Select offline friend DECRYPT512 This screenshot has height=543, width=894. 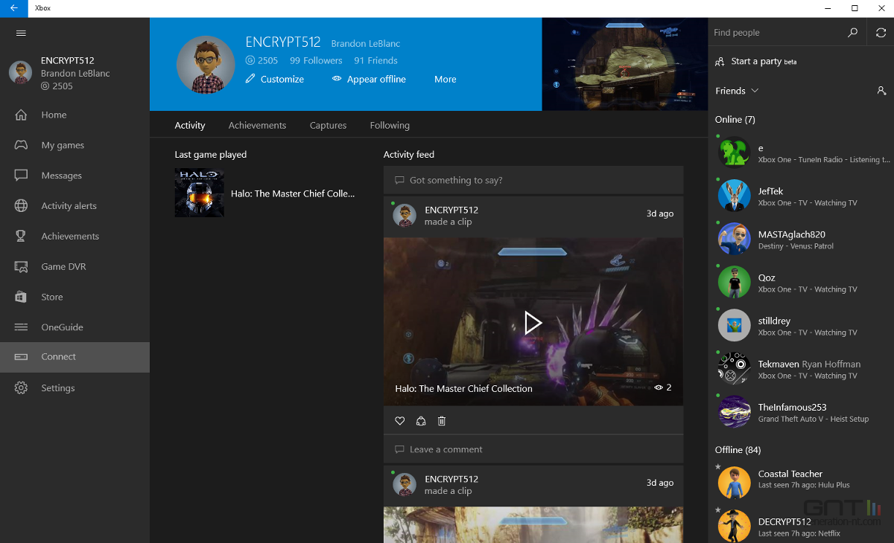(801, 524)
